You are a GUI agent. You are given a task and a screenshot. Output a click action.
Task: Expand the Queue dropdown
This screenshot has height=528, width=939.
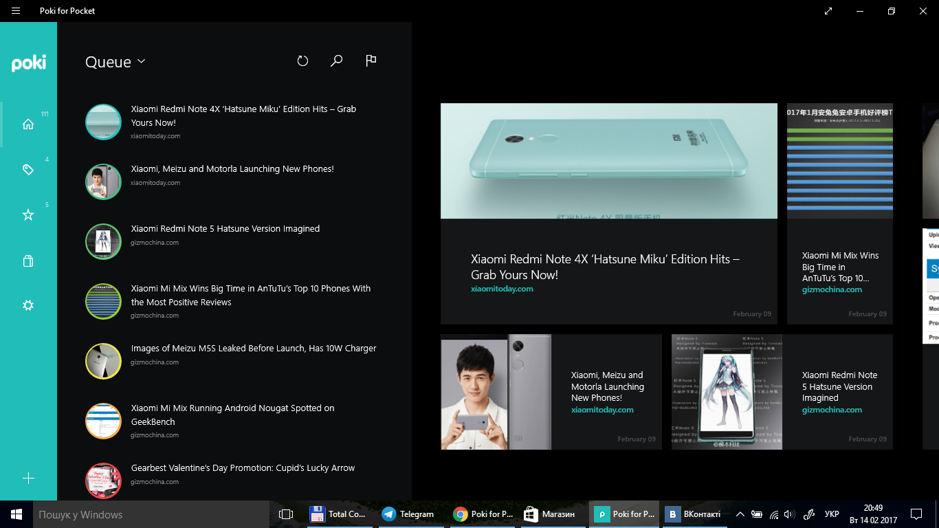tap(115, 62)
